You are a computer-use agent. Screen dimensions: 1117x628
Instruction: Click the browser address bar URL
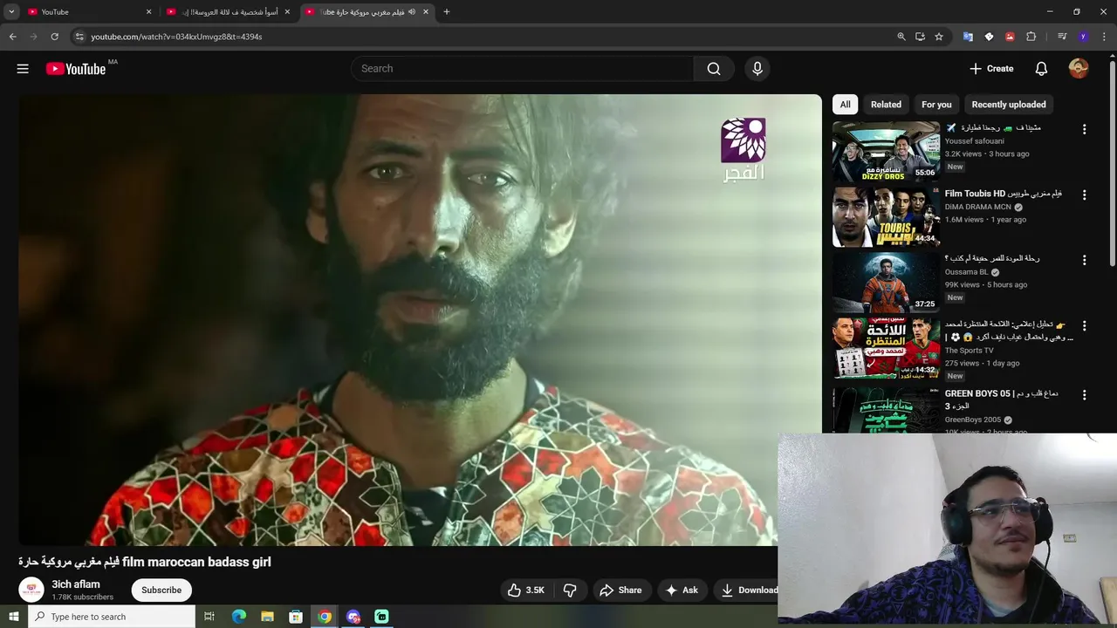coord(176,37)
